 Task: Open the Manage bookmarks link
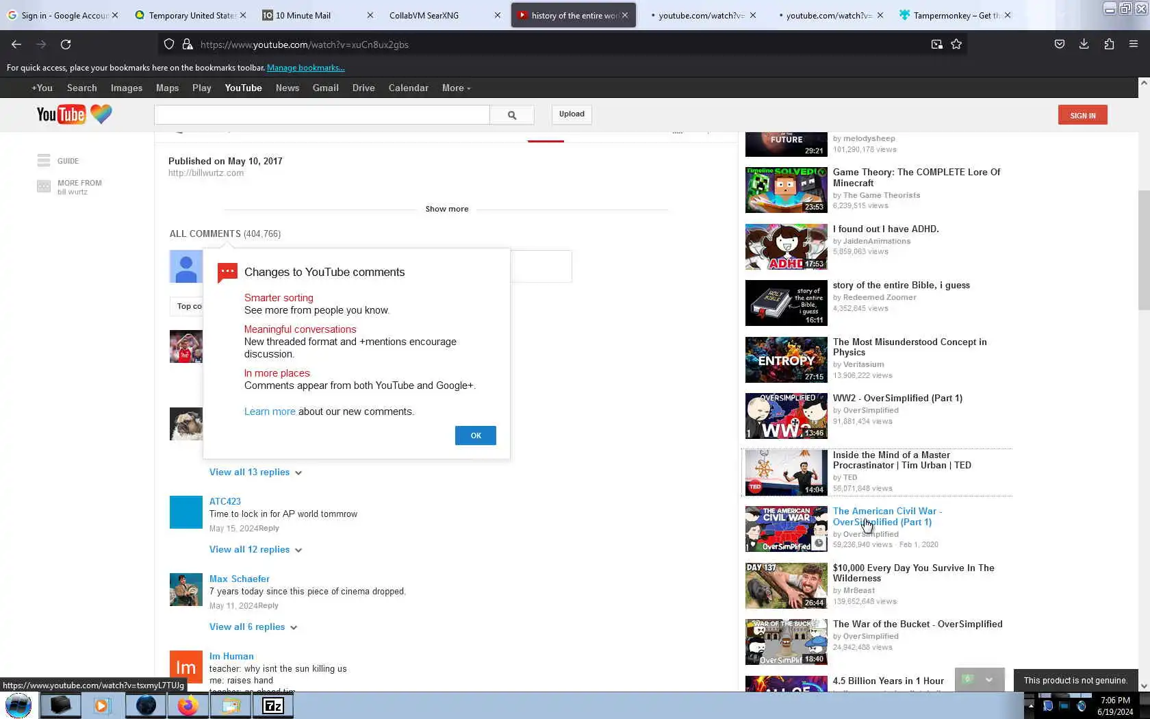pyautogui.click(x=306, y=68)
